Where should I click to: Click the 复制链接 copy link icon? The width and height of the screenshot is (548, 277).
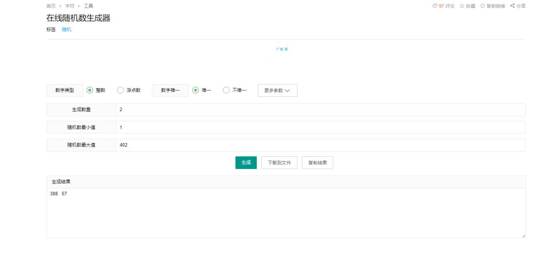tap(483, 6)
